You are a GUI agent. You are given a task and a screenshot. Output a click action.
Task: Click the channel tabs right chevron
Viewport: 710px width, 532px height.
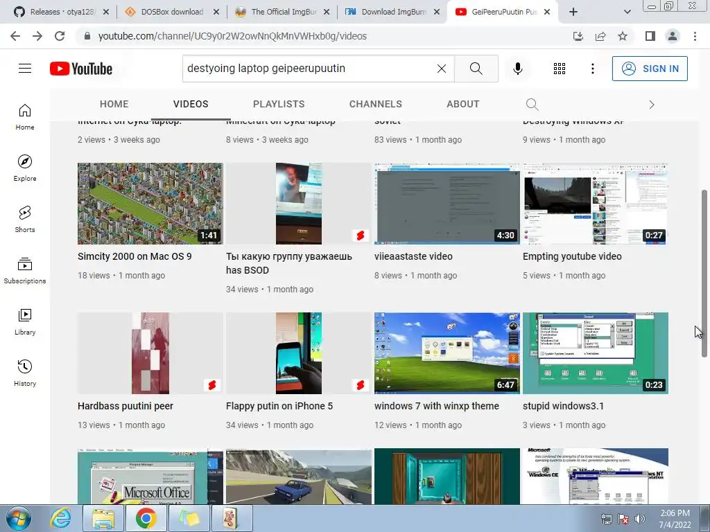tap(652, 105)
